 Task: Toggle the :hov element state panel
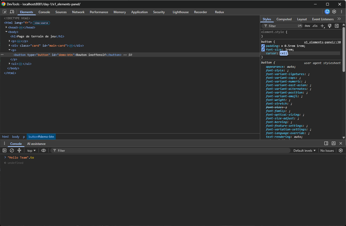pyautogui.click(x=307, y=26)
